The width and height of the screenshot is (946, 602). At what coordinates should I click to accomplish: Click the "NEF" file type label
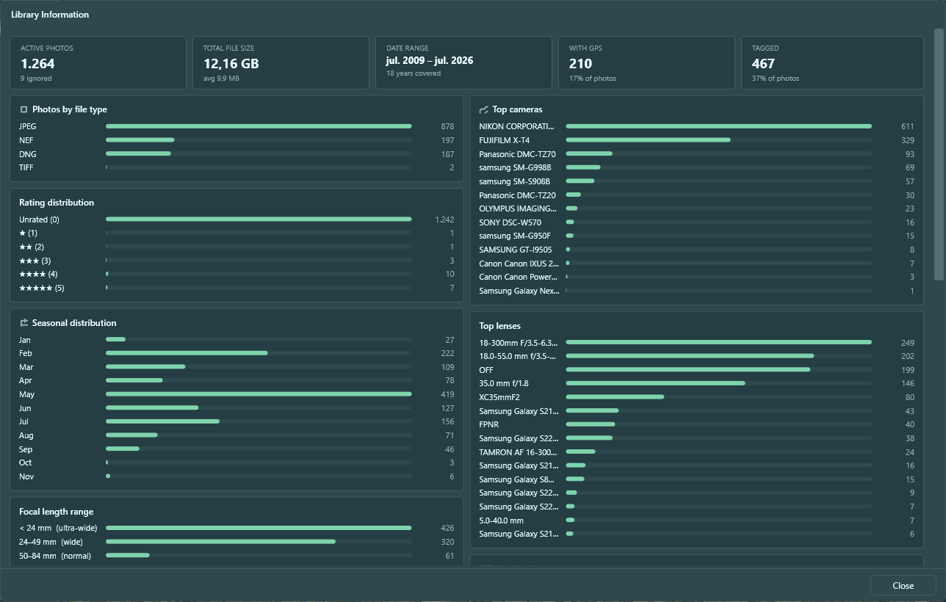[26, 140]
